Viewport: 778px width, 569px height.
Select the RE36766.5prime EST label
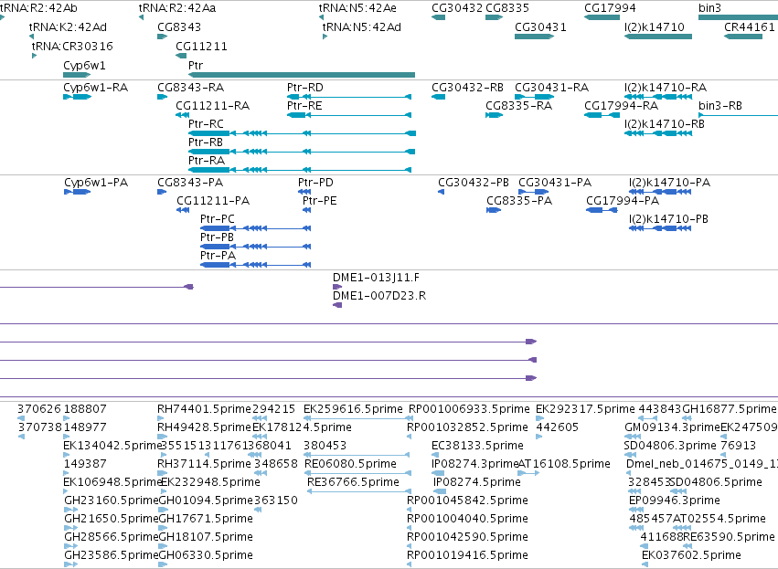pyautogui.click(x=353, y=483)
